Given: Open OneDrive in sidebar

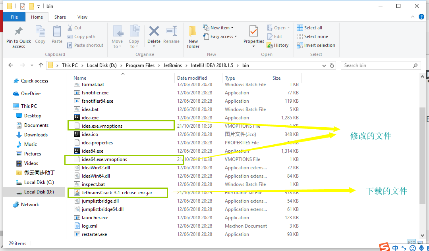Looking at the screenshot, I should click(x=27, y=94).
